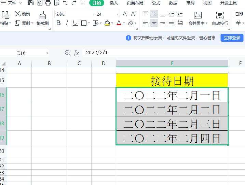Click the formula bar showing 2022/2/1
245x185 pixels.
[163, 53]
